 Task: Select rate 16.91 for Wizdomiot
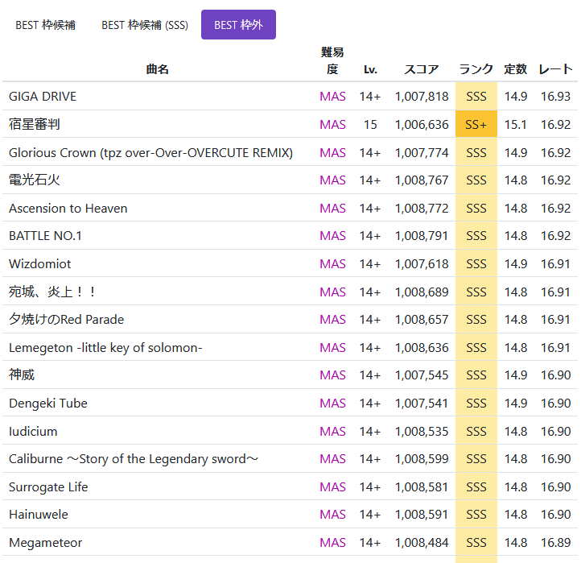(x=555, y=264)
